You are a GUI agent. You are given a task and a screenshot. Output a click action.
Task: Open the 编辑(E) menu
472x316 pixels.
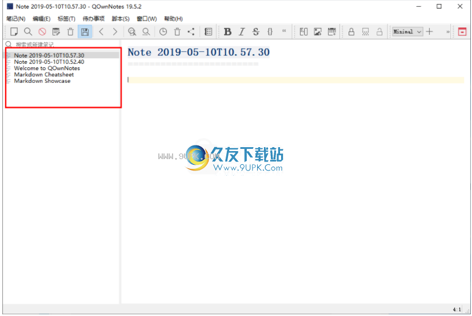(x=42, y=19)
